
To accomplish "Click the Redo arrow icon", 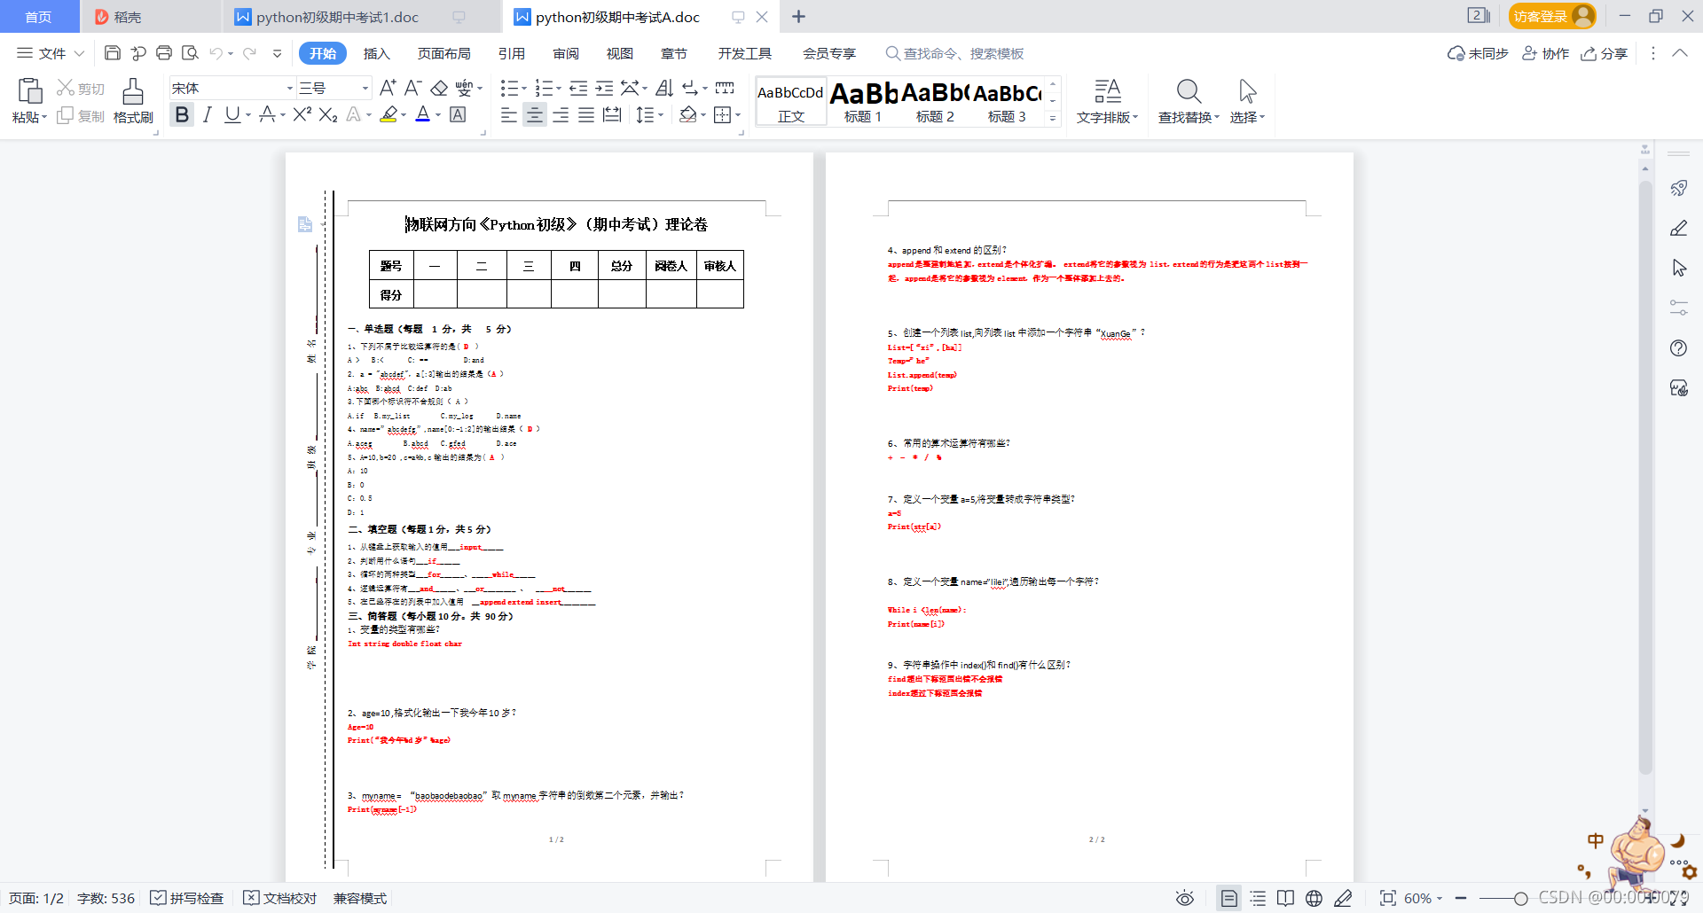I will [250, 53].
